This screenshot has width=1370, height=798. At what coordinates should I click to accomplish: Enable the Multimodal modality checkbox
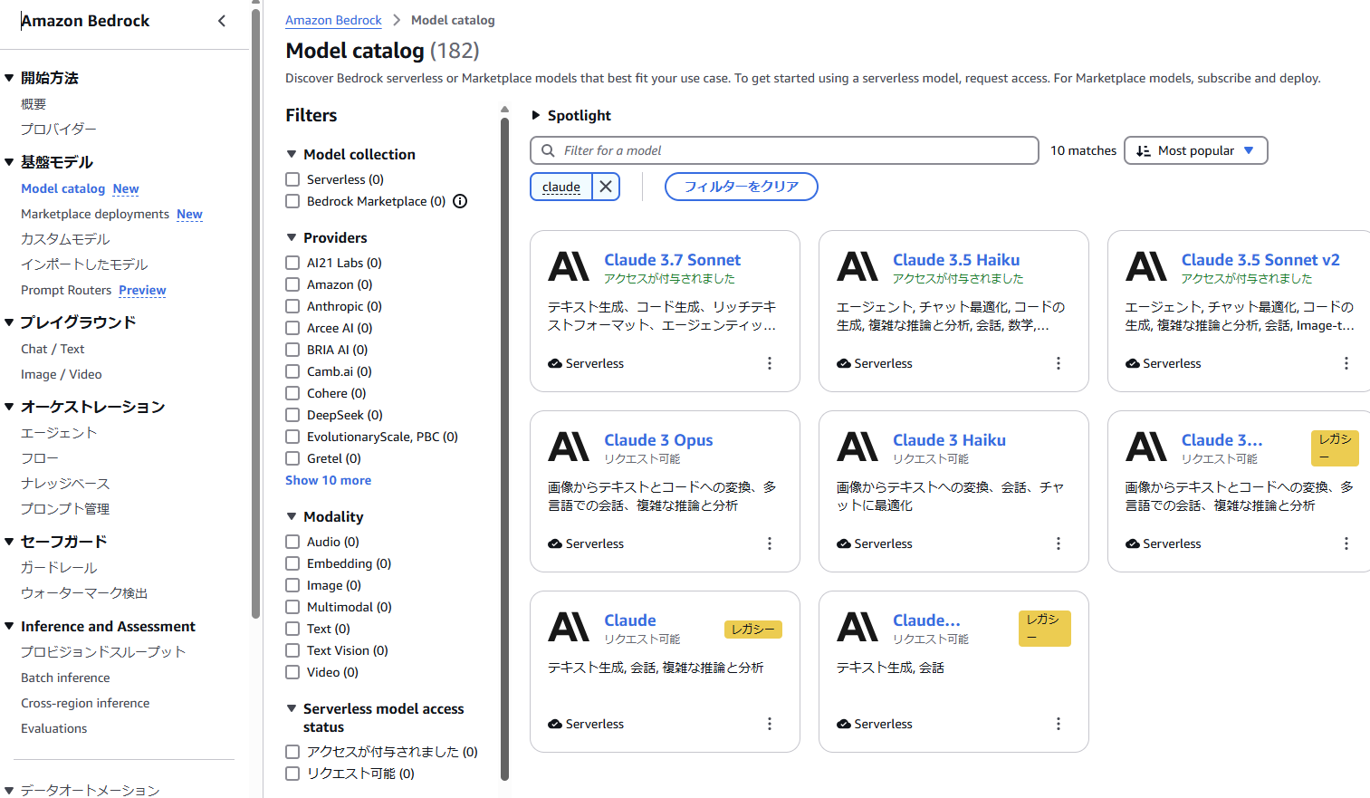coord(292,607)
